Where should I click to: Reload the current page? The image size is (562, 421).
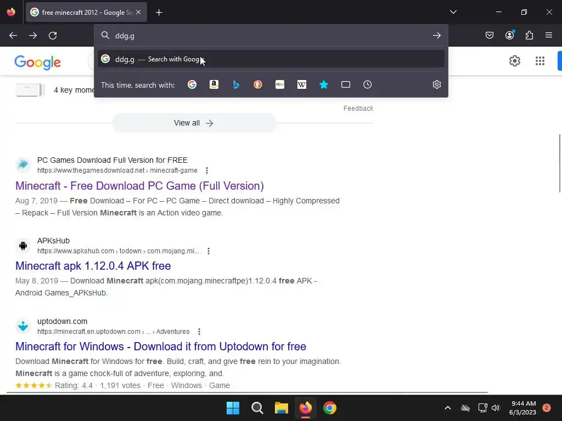pyautogui.click(x=53, y=36)
